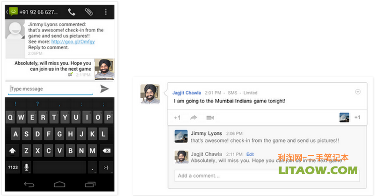This screenshot has height=196, width=375.
Task: Switch to ?123 symbols keyboard
Action: (x=13, y=167)
